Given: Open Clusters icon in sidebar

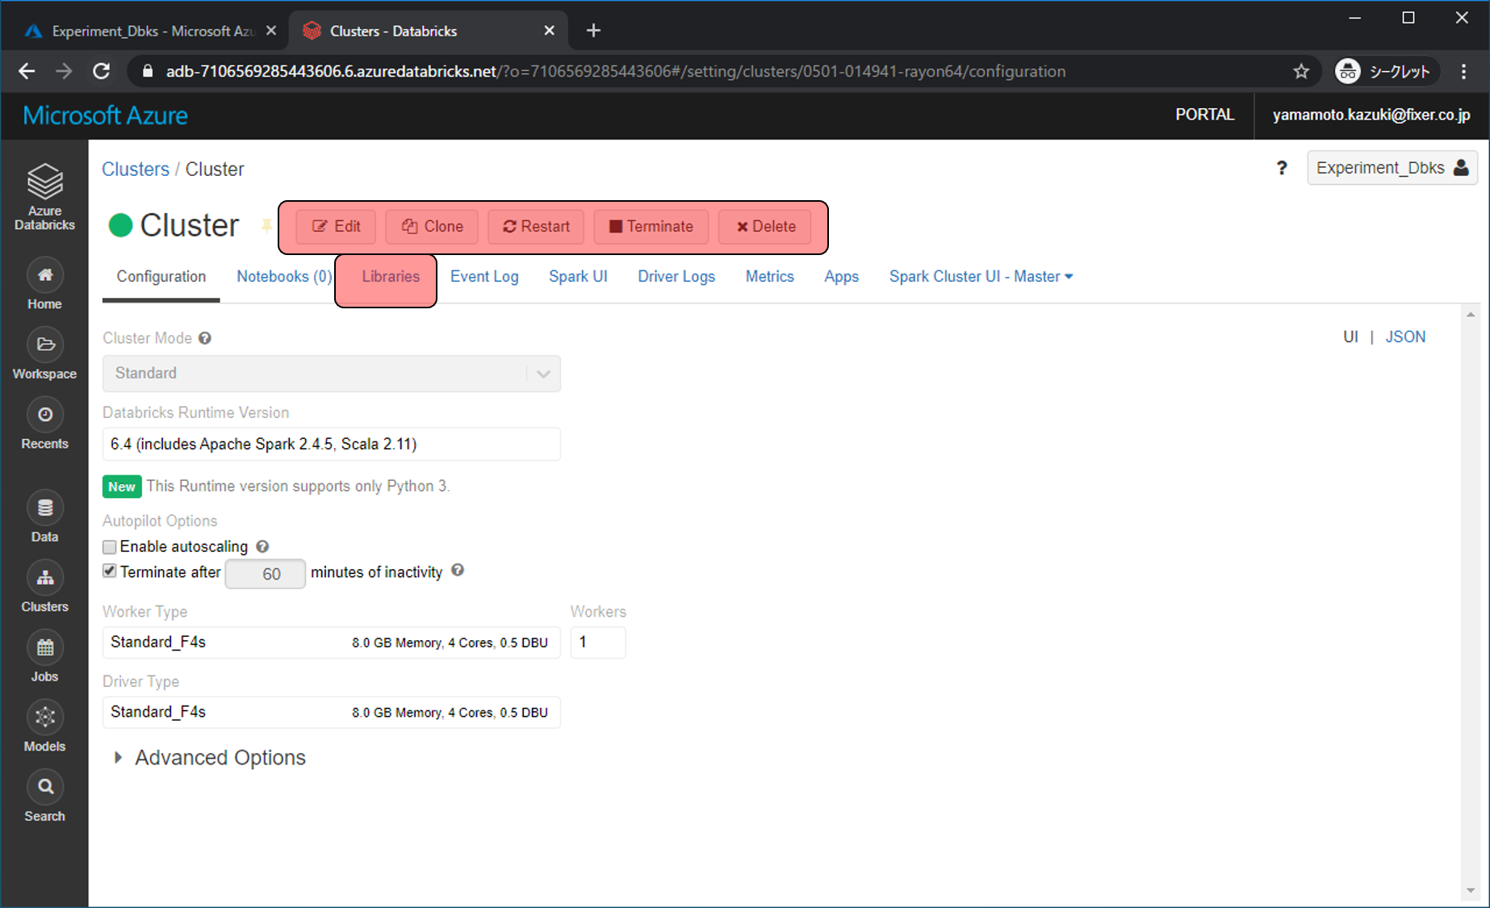Looking at the screenshot, I should pos(45,578).
